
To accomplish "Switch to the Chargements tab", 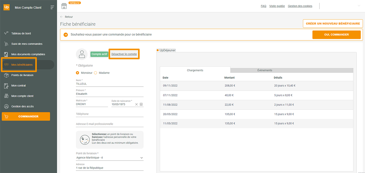I will [195, 70].
